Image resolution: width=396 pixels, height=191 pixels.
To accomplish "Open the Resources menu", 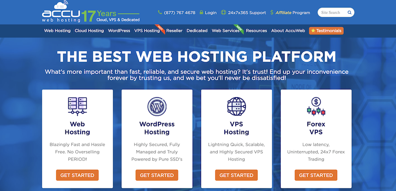I will pos(256,31).
